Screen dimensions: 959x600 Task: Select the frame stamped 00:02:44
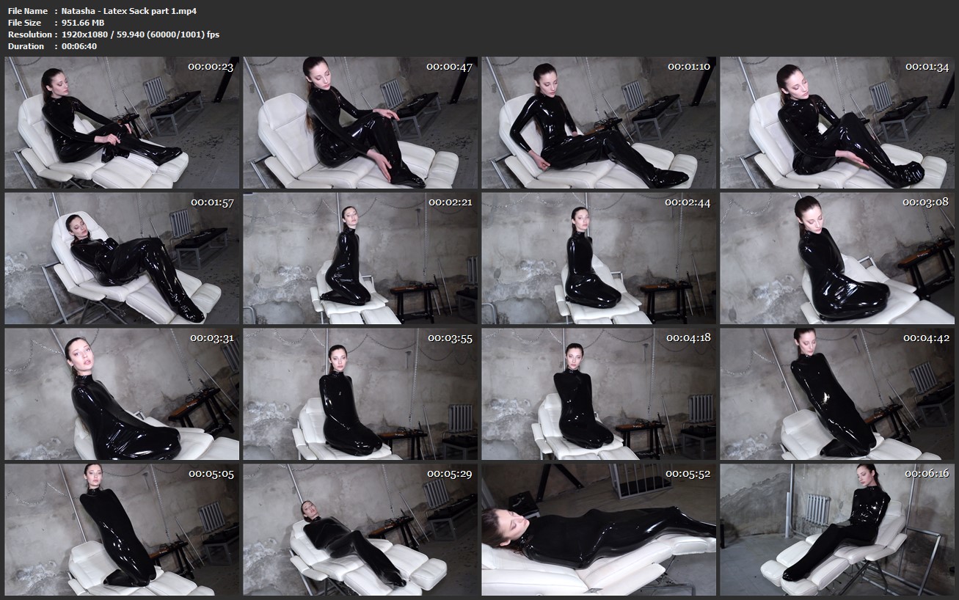click(x=599, y=258)
